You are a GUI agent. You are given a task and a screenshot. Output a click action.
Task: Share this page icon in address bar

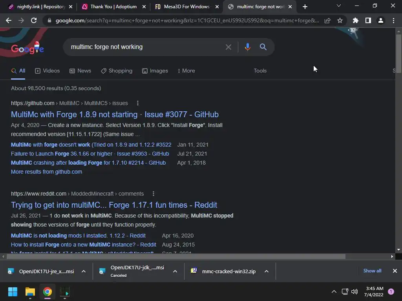coord(327,20)
